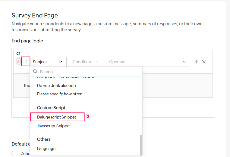Remove condition C1 with the X icon
Image resolution: width=230 pixels, height=157 pixels.
point(204,62)
